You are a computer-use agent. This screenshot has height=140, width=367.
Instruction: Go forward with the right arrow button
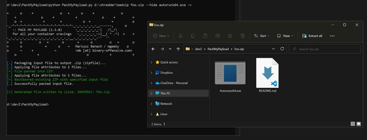162,49
